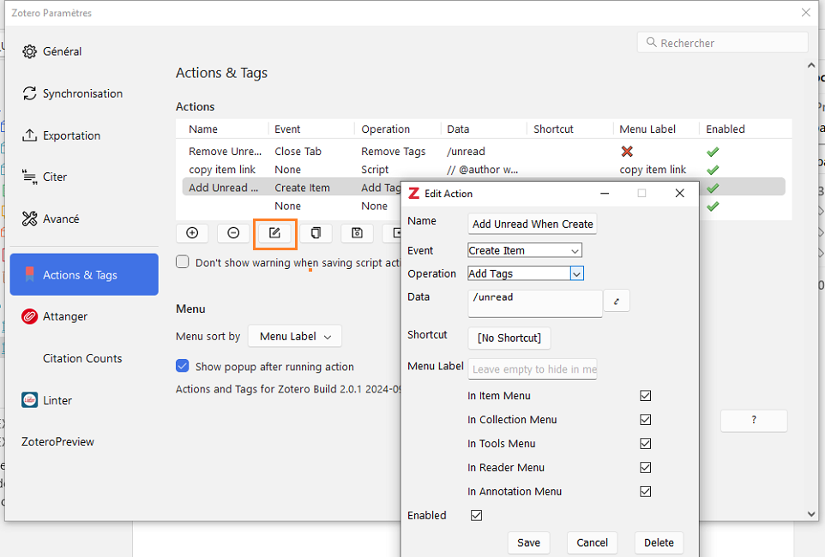Toggle the Enabled checkbox in Edit Action
825x557 pixels.
click(476, 516)
